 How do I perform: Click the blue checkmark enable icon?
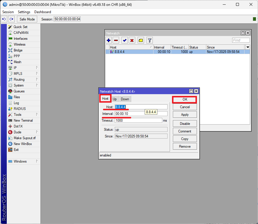click(124, 40)
